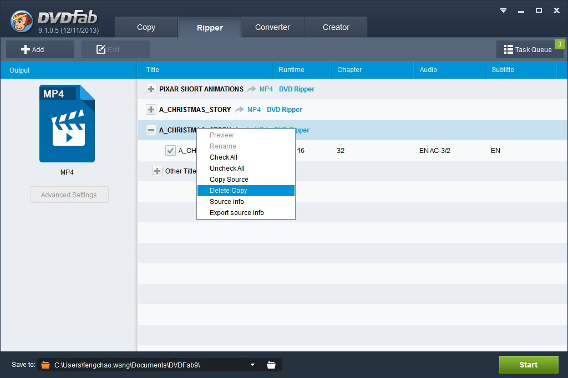The height and width of the screenshot is (378, 568).
Task: Expand the second A_CHRISTMAS_STORY row
Action: (151, 109)
